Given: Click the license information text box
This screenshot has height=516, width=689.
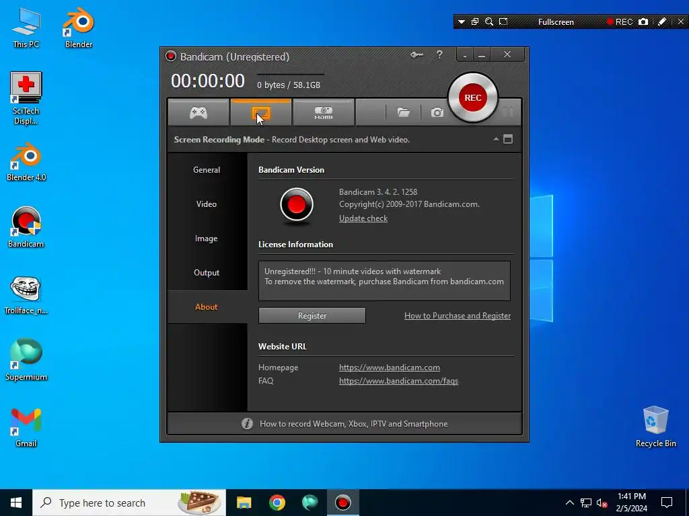Looking at the screenshot, I should [x=384, y=281].
